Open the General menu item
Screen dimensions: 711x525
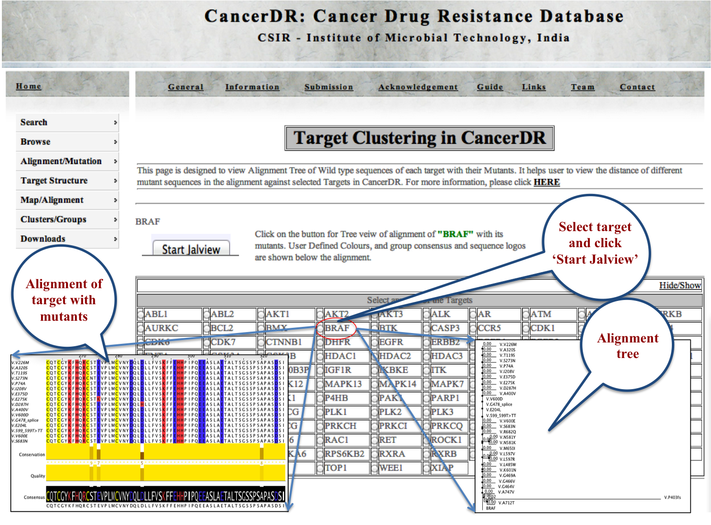click(x=185, y=87)
